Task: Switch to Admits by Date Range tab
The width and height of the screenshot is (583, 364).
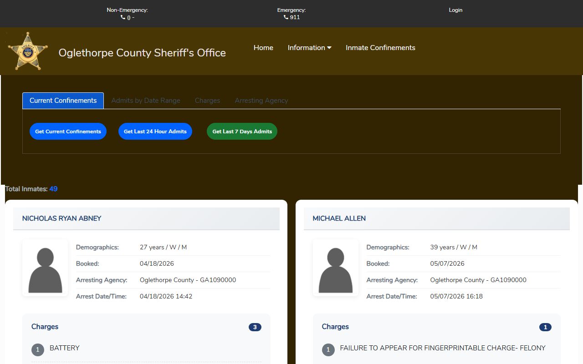Action: coord(146,101)
